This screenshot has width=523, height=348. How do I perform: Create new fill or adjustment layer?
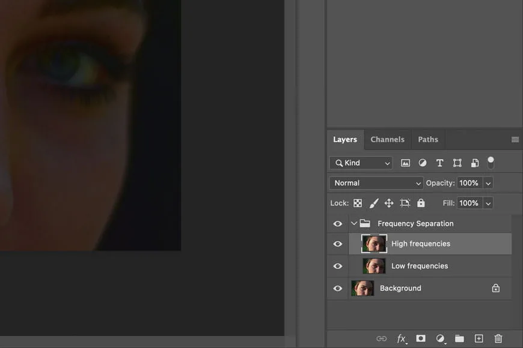440,338
